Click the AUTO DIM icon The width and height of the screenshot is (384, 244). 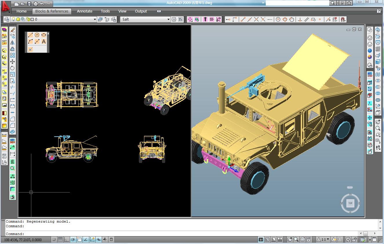pos(12,141)
